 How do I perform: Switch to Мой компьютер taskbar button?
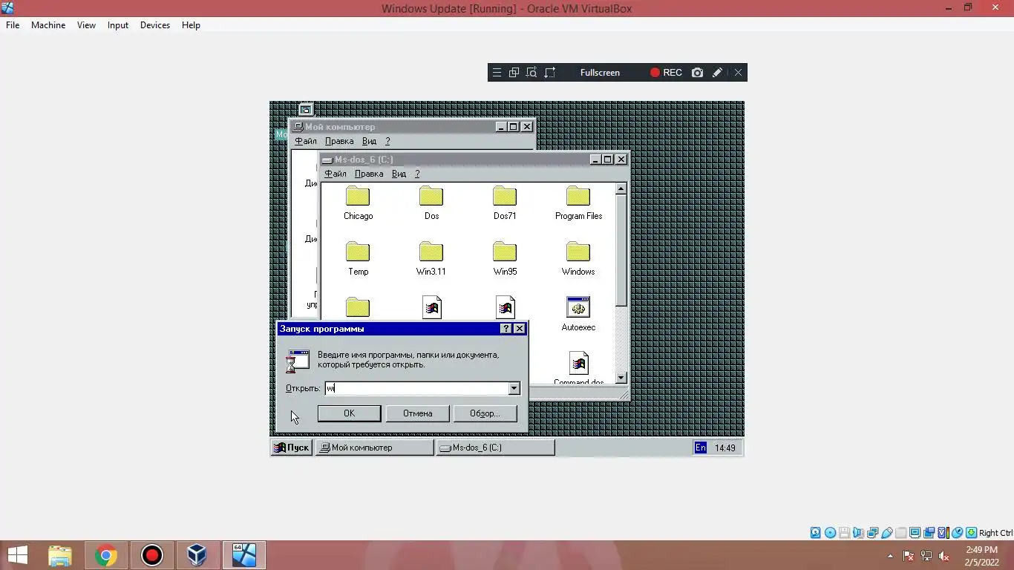[x=375, y=448]
